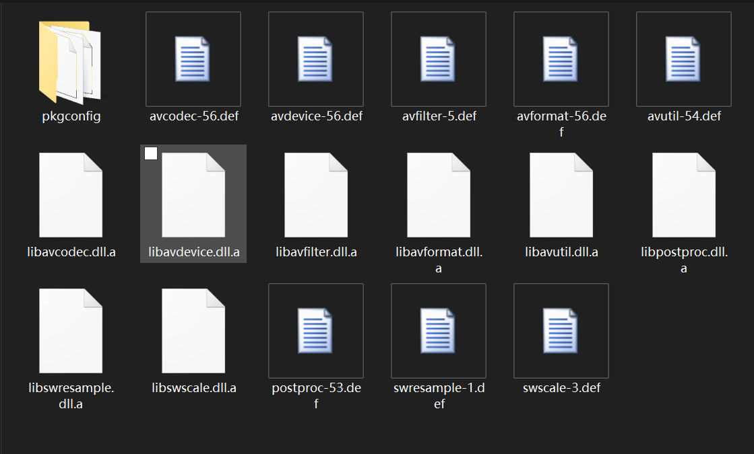Viewport: 754px width, 454px height.
Task: Click the libpostproc.dll.a file icon
Action: point(684,195)
